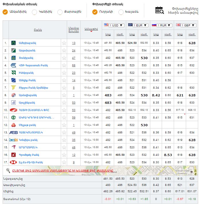Click the HSBC bank logo icon
The image size is (199, 206).
tap(13, 162)
